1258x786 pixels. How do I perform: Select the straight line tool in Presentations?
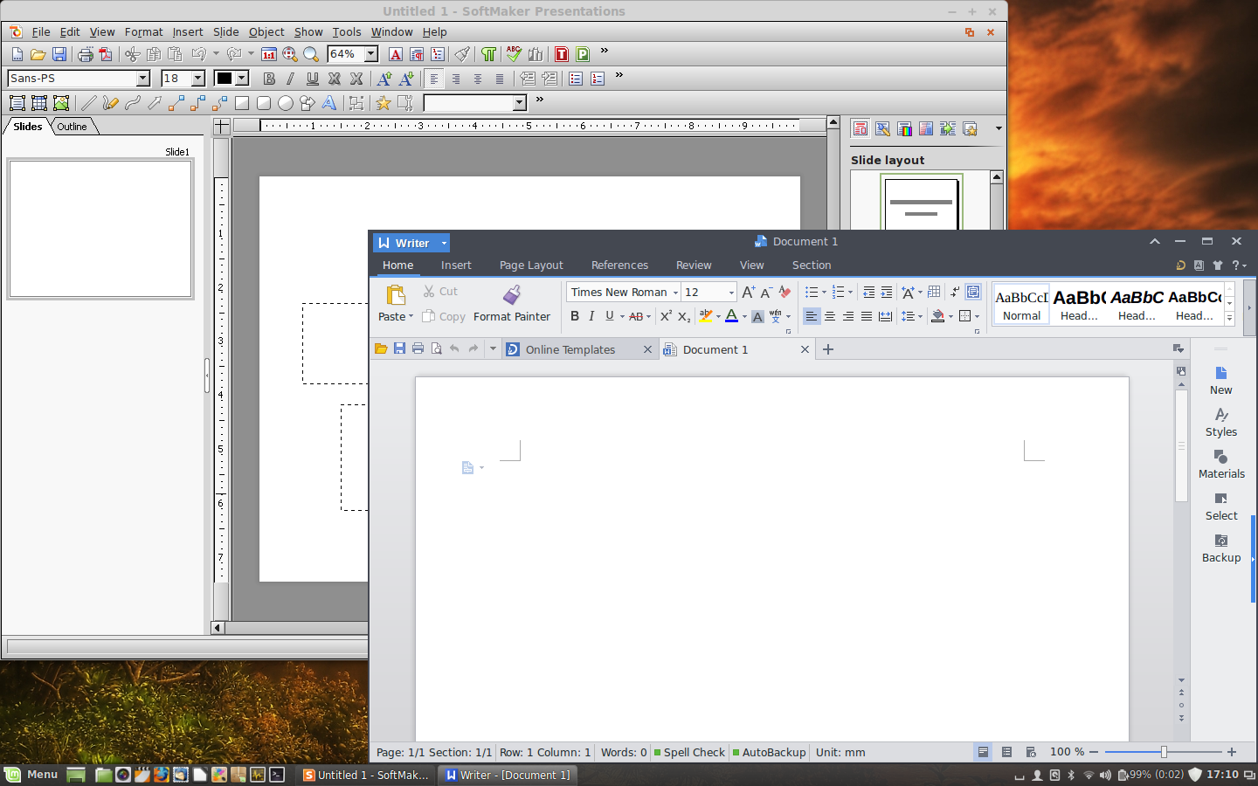click(88, 103)
